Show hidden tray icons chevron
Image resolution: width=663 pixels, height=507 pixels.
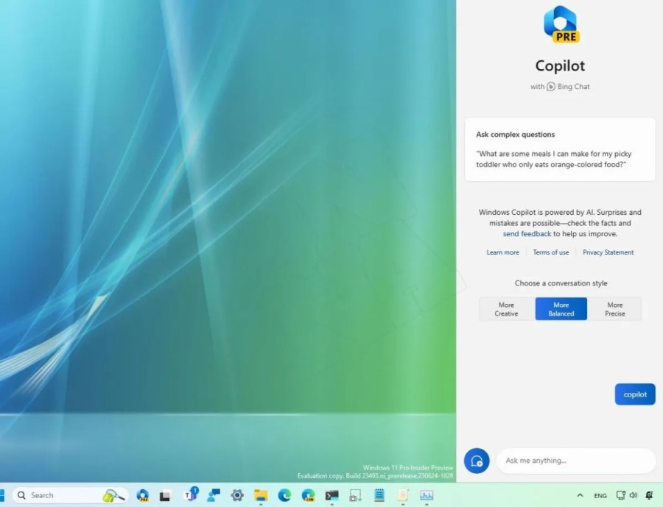coord(580,495)
